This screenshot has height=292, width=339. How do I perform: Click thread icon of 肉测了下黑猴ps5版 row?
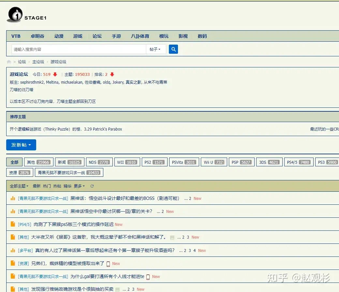[13, 224]
